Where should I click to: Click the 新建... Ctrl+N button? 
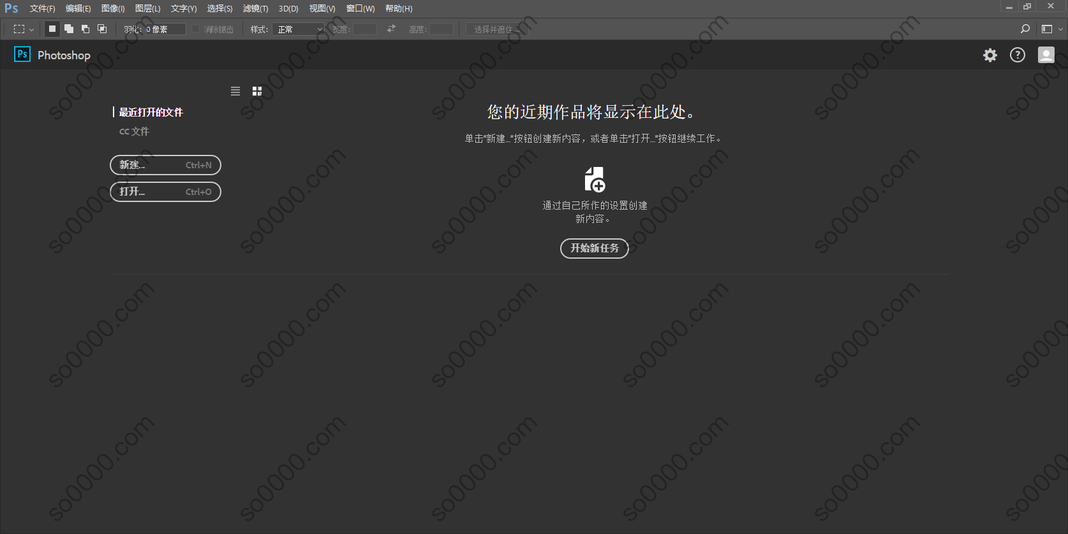pos(166,165)
